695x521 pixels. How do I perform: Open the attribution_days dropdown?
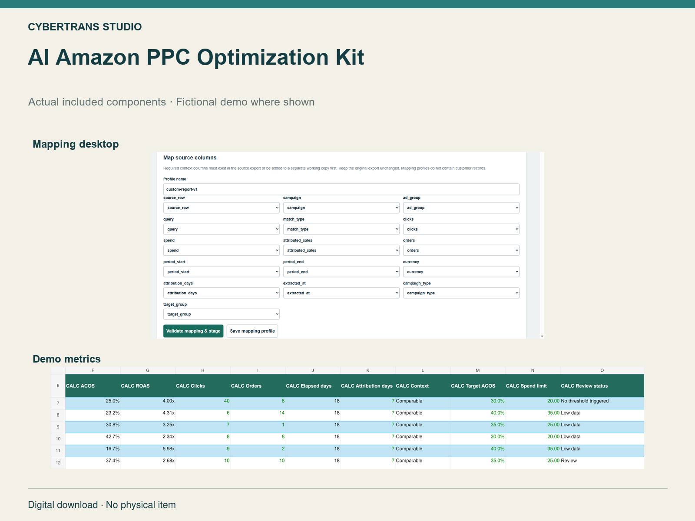click(222, 293)
